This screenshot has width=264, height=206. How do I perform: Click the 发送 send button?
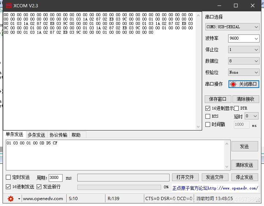[x=245, y=146]
